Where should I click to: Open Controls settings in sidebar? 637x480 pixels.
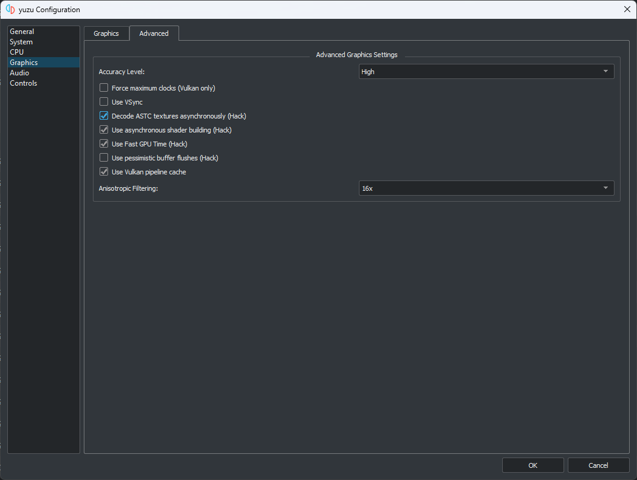point(44,83)
